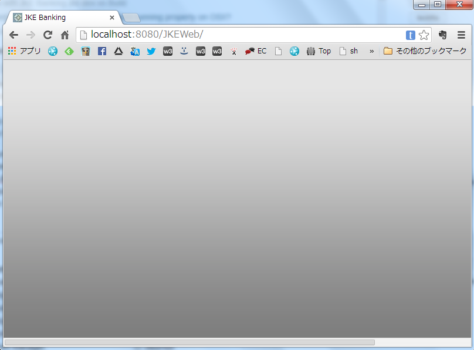Open the Hootsuite owl bookmark
The width and height of the screenshot is (474, 350).
coord(86,51)
